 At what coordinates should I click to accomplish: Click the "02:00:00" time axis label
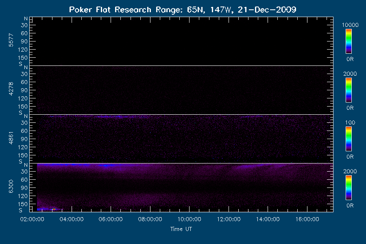(x=32, y=219)
